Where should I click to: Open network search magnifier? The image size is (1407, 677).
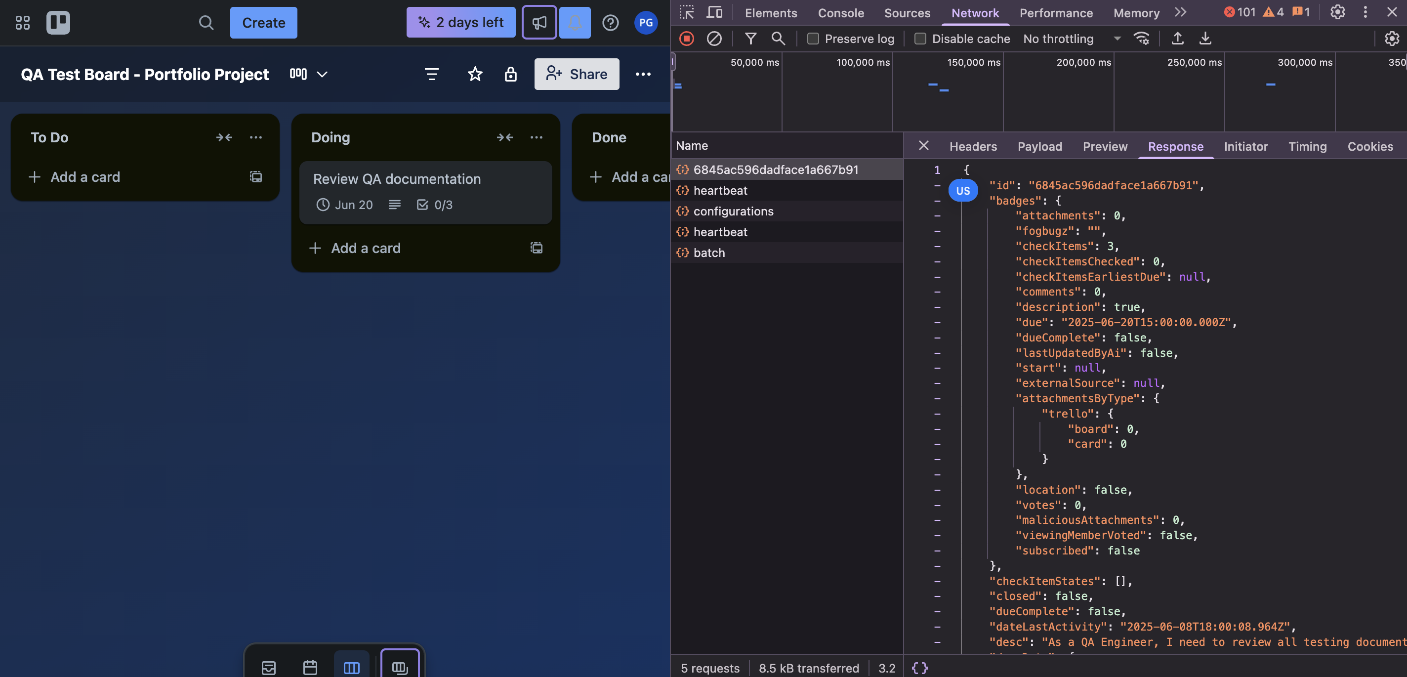point(778,38)
